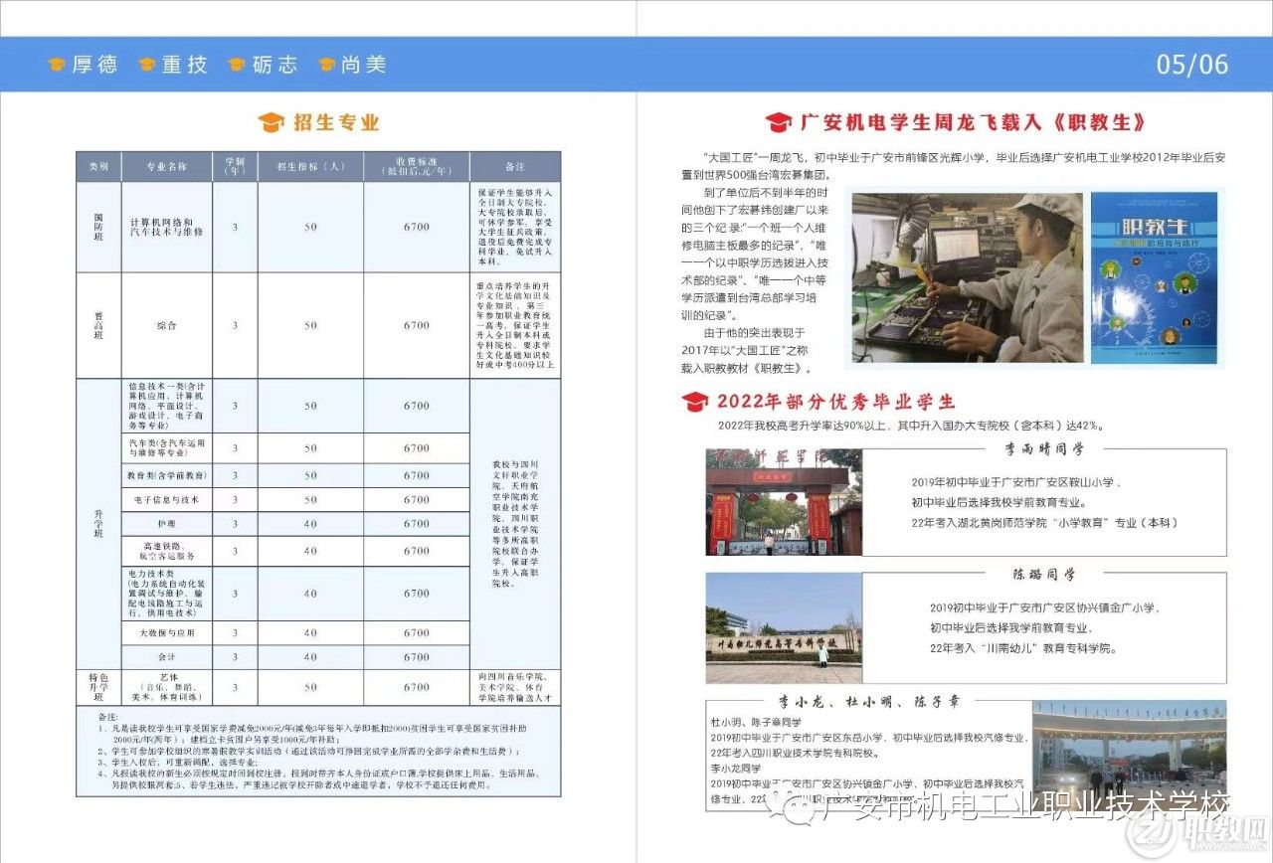The width and height of the screenshot is (1273, 863).
Task: Click the 招生指标（人） column header
Action: (310, 166)
